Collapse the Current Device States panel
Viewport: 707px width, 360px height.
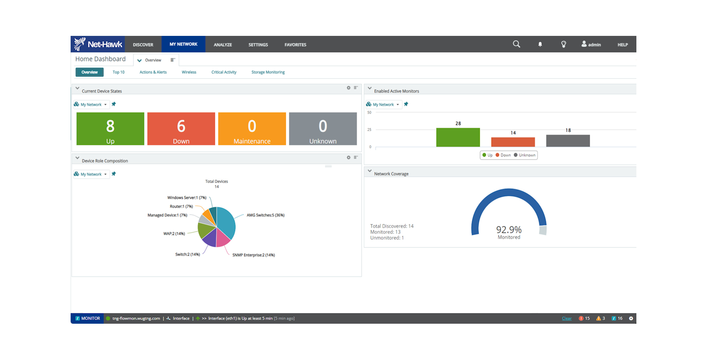pos(77,88)
